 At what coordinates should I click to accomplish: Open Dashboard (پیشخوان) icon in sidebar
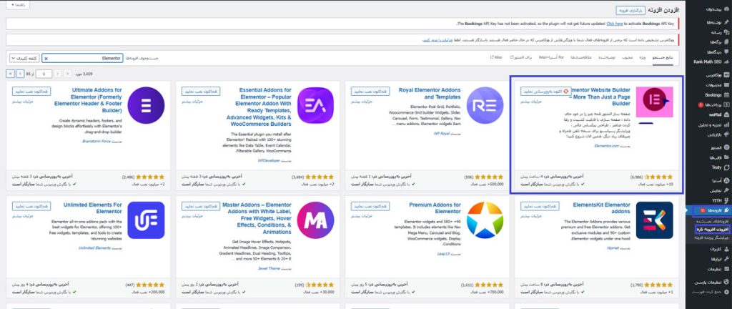[x=727, y=9]
